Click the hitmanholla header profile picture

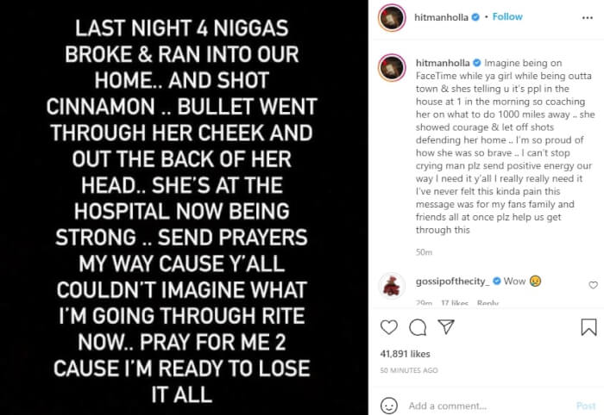tap(392, 18)
